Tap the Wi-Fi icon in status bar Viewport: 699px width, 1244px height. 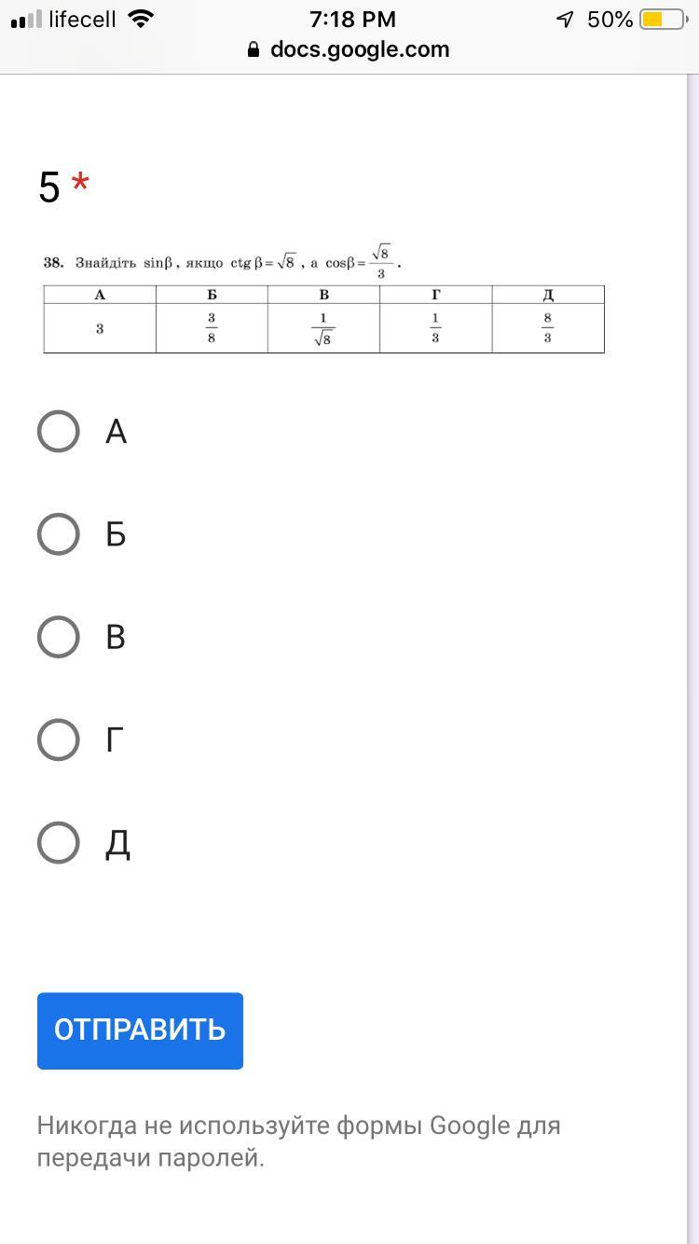[141, 19]
